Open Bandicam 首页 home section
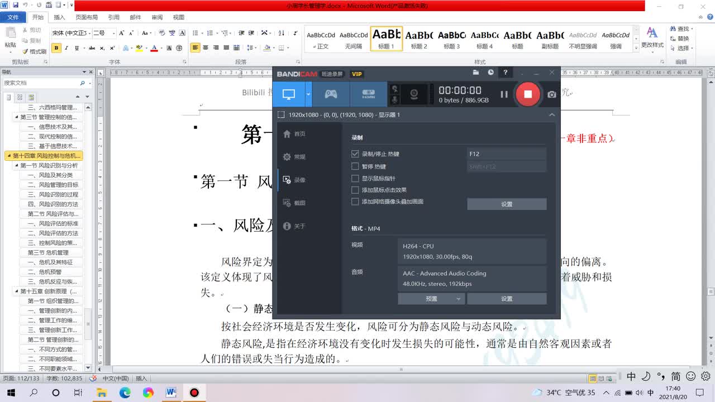The width and height of the screenshot is (715, 402). (294, 134)
